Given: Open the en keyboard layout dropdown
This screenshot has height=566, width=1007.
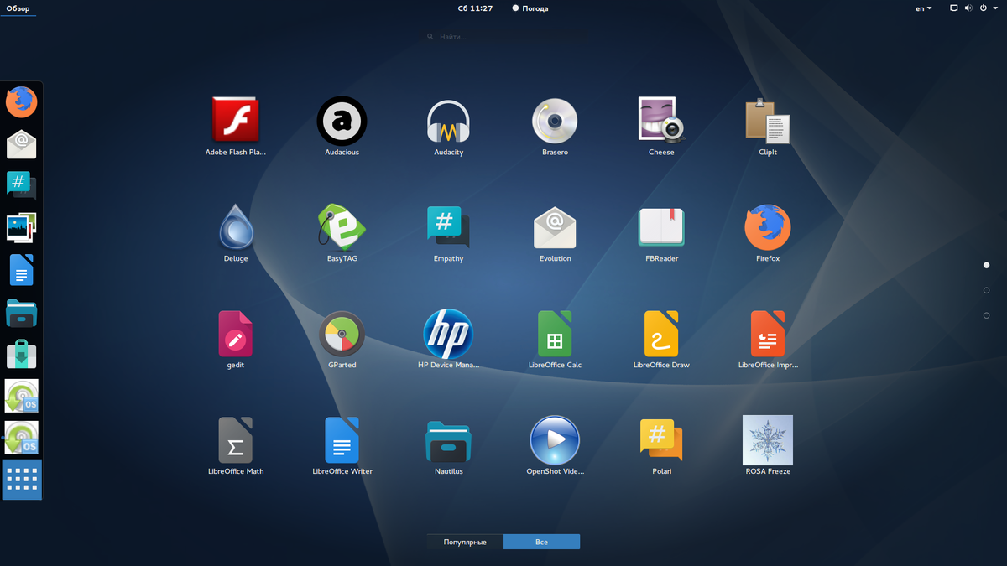Looking at the screenshot, I should (x=923, y=8).
